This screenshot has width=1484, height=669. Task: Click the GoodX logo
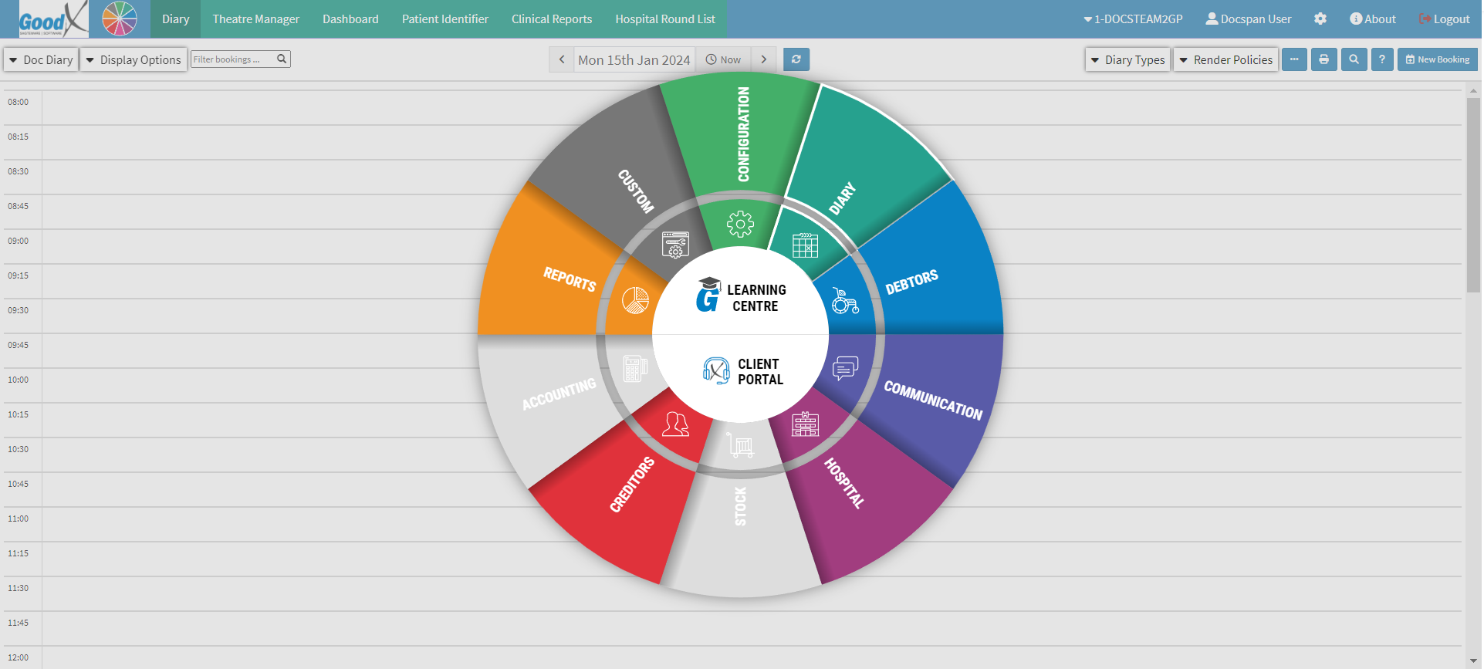coord(52,19)
